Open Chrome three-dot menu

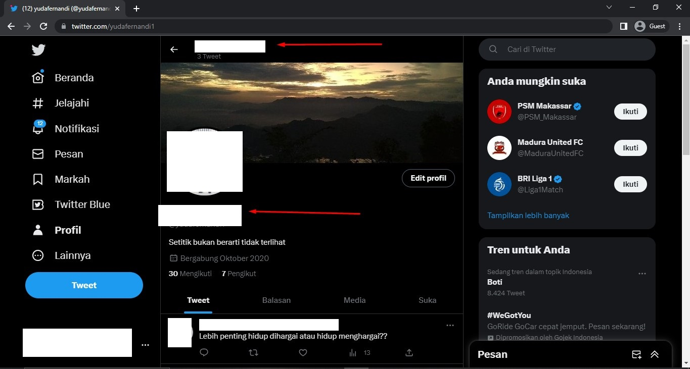679,26
